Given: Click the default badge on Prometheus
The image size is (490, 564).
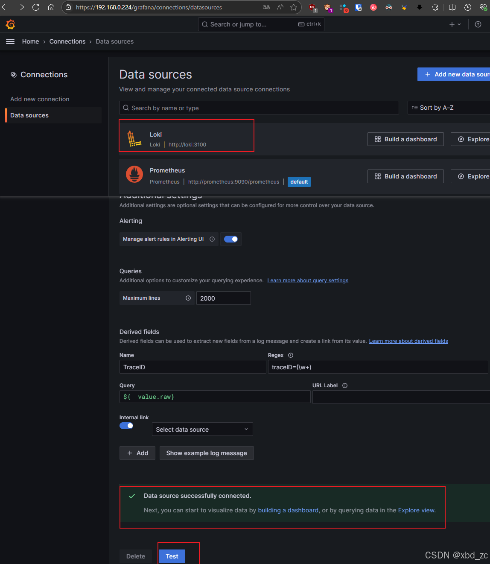Looking at the screenshot, I should pos(299,182).
